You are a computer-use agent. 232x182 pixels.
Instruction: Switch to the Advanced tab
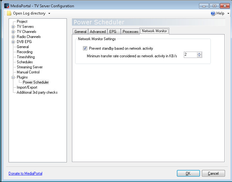(x=98, y=32)
